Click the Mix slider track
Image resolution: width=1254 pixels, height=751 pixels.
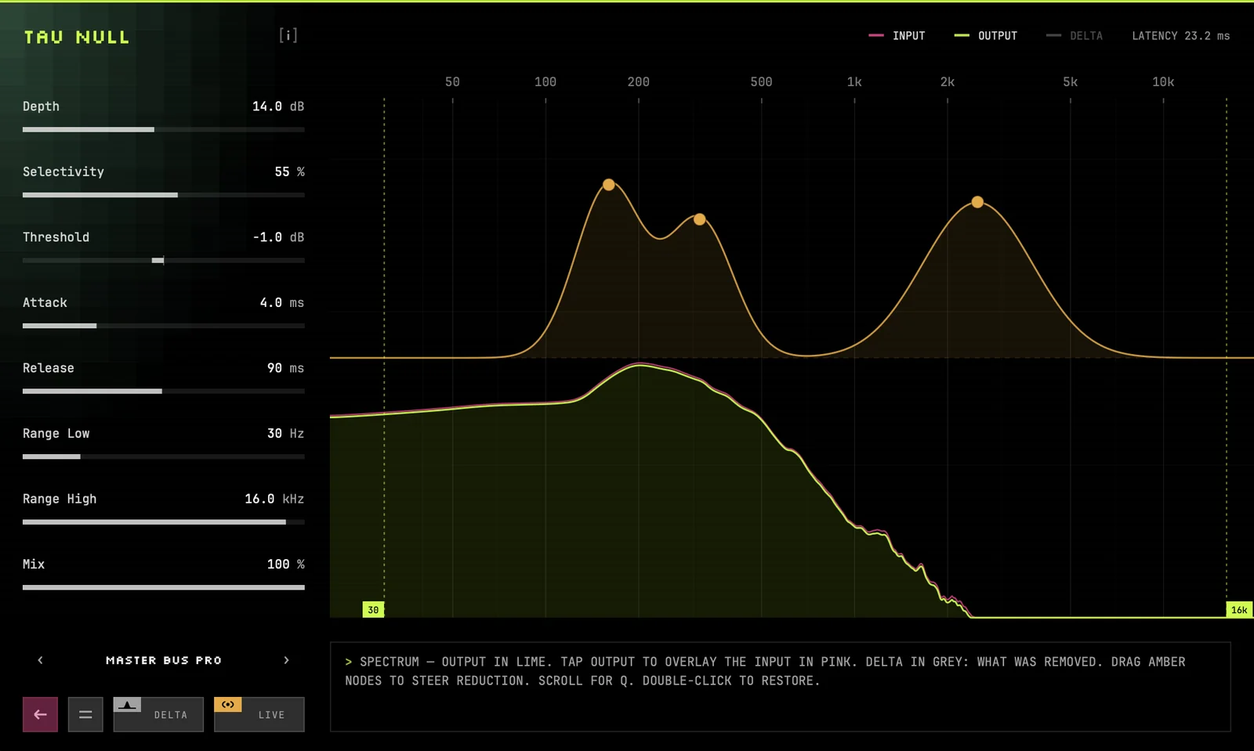(164, 587)
